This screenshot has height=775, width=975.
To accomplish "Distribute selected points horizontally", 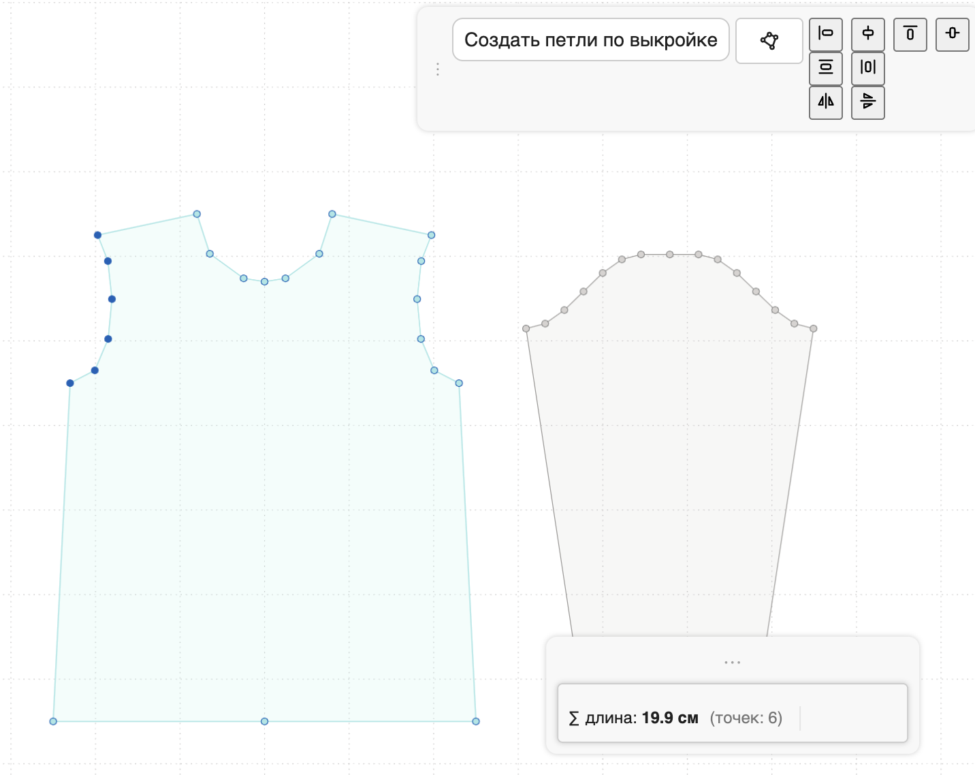I will [x=868, y=68].
